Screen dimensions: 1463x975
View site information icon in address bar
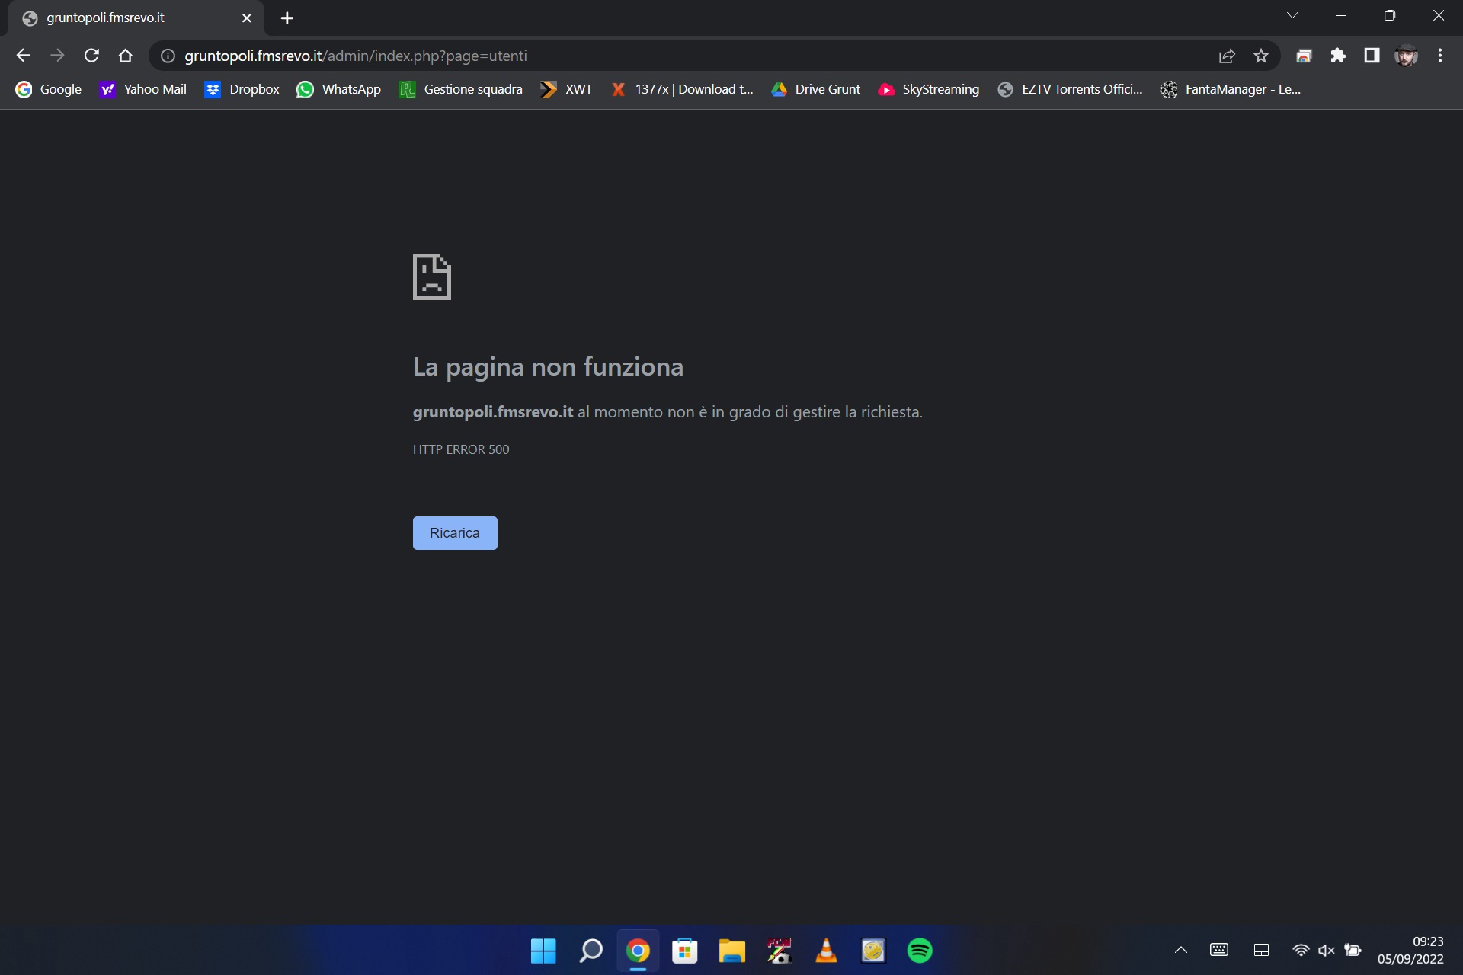point(168,56)
